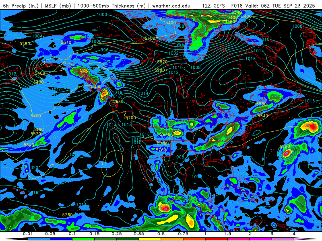The image size is (322, 241).
Task: Click the light orange 0.5 legend swatch
Action: [x=172, y=239]
